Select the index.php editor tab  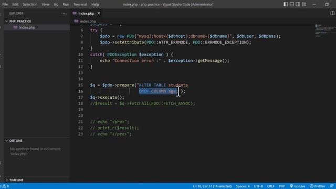(86, 13)
